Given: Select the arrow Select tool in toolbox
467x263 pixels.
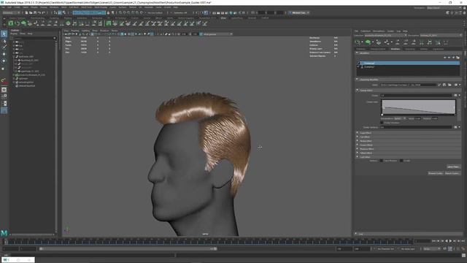Looking at the screenshot, I should [4, 34].
